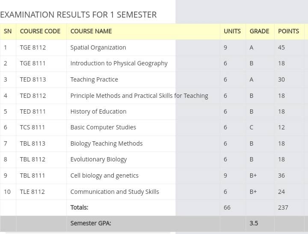Select the Spatial Organization course row
The image size is (308, 234).
[152, 47]
